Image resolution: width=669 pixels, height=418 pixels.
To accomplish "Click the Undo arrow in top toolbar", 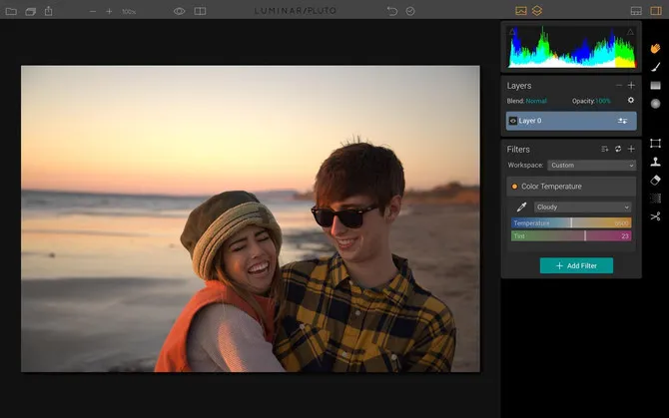I will (x=392, y=11).
